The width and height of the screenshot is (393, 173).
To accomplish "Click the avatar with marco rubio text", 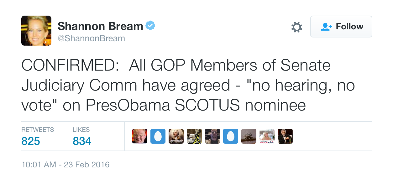I will (267, 136).
